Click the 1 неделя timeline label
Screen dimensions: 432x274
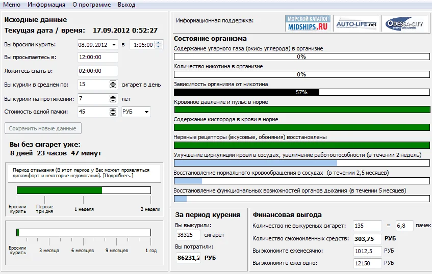point(84,209)
